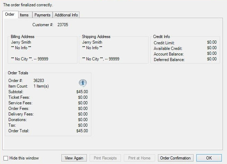227x164 pixels.
Task: Open the Order Confirmation
Action: coord(175,158)
